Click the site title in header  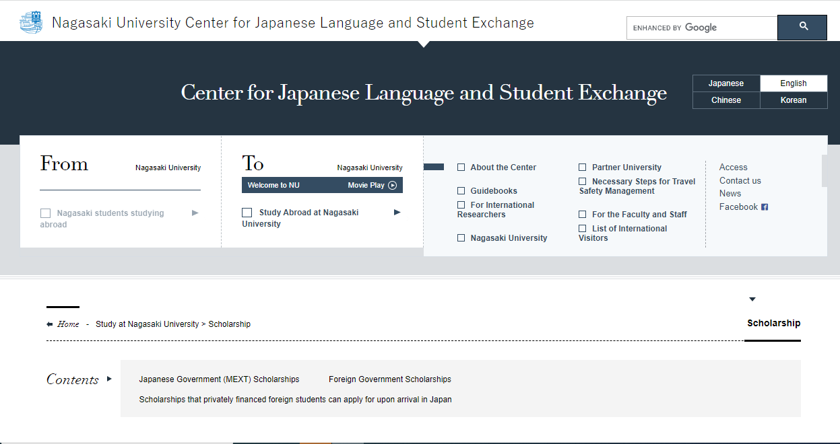[x=293, y=23]
